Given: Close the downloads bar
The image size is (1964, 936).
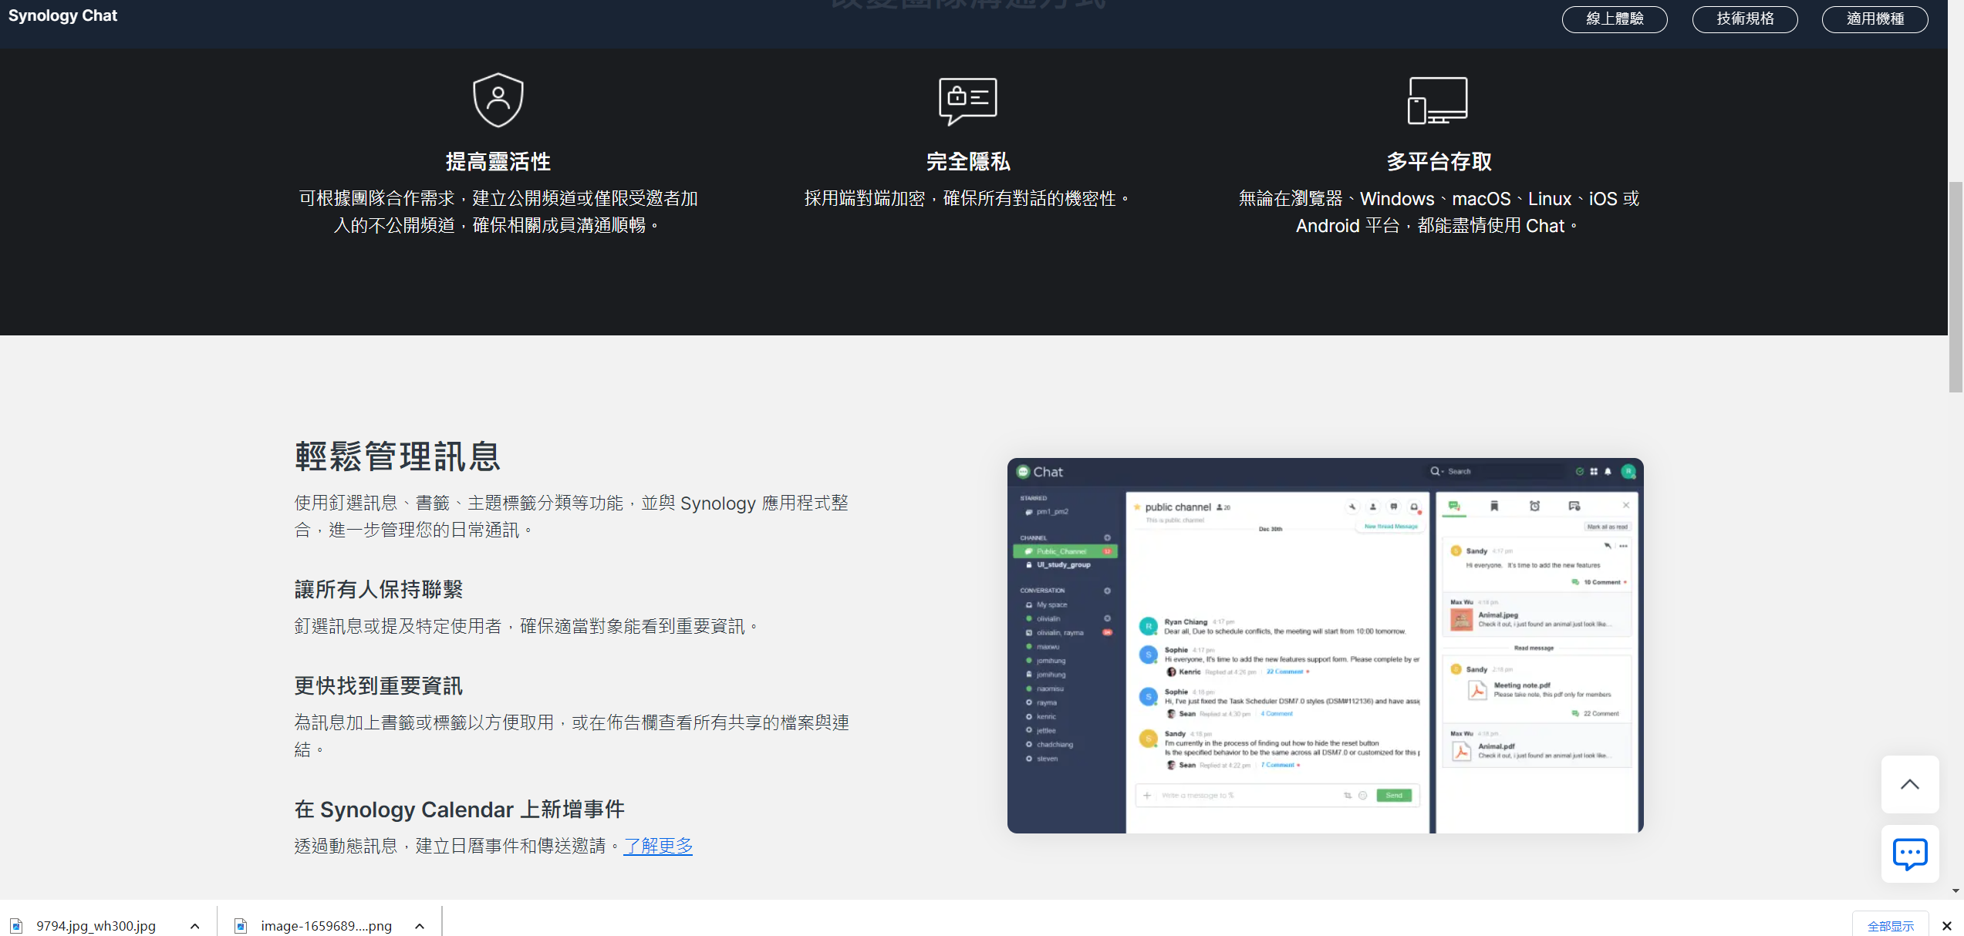Looking at the screenshot, I should point(1947,926).
